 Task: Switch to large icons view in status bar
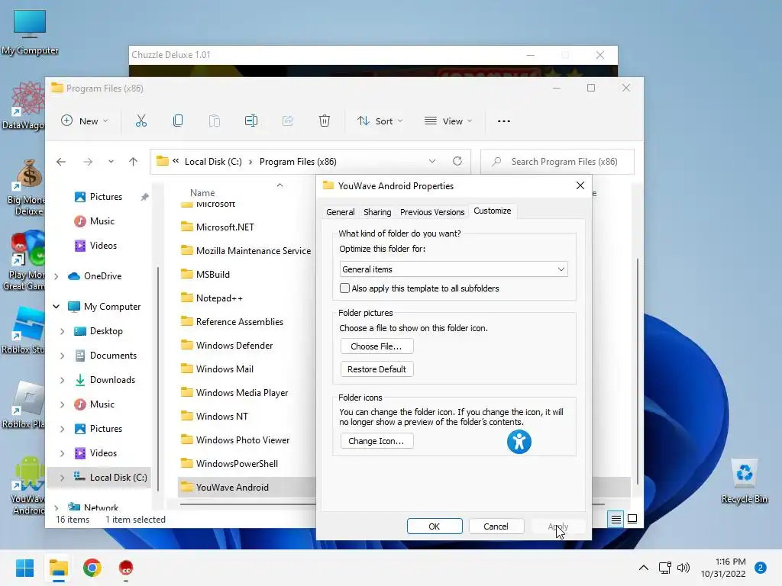(x=632, y=519)
